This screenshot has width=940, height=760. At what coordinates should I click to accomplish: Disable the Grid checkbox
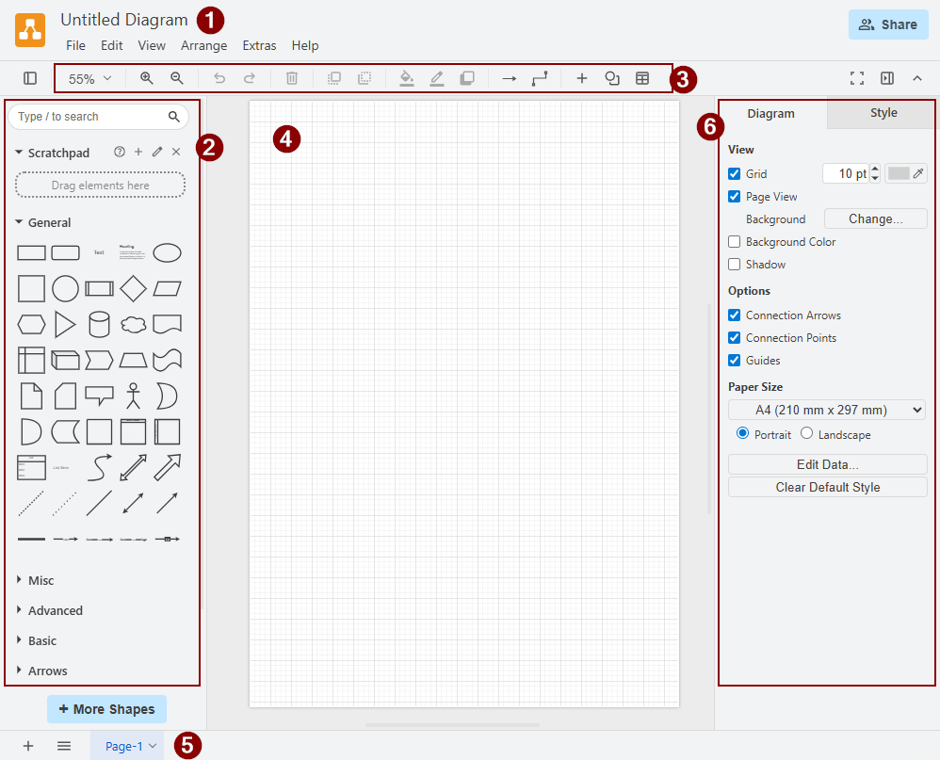point(735,174)
